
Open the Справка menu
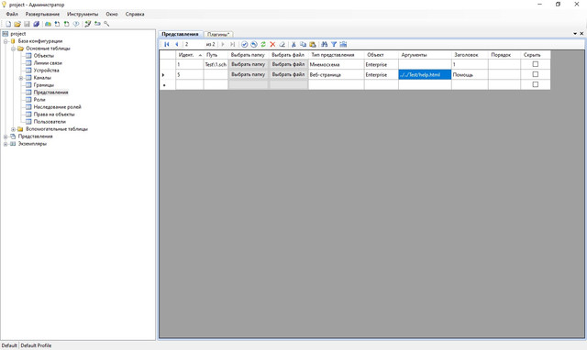coord(135,14)
